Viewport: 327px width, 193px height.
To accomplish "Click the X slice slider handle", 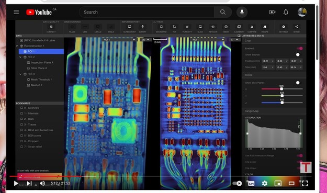I will click(281, 89).
